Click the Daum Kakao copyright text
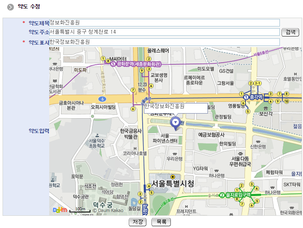 (108, 210)
